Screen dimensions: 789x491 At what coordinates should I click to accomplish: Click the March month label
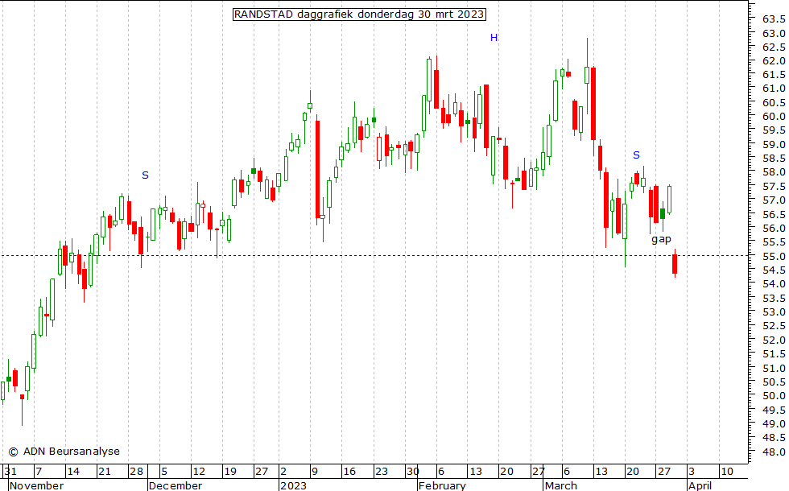pos(561,485)
